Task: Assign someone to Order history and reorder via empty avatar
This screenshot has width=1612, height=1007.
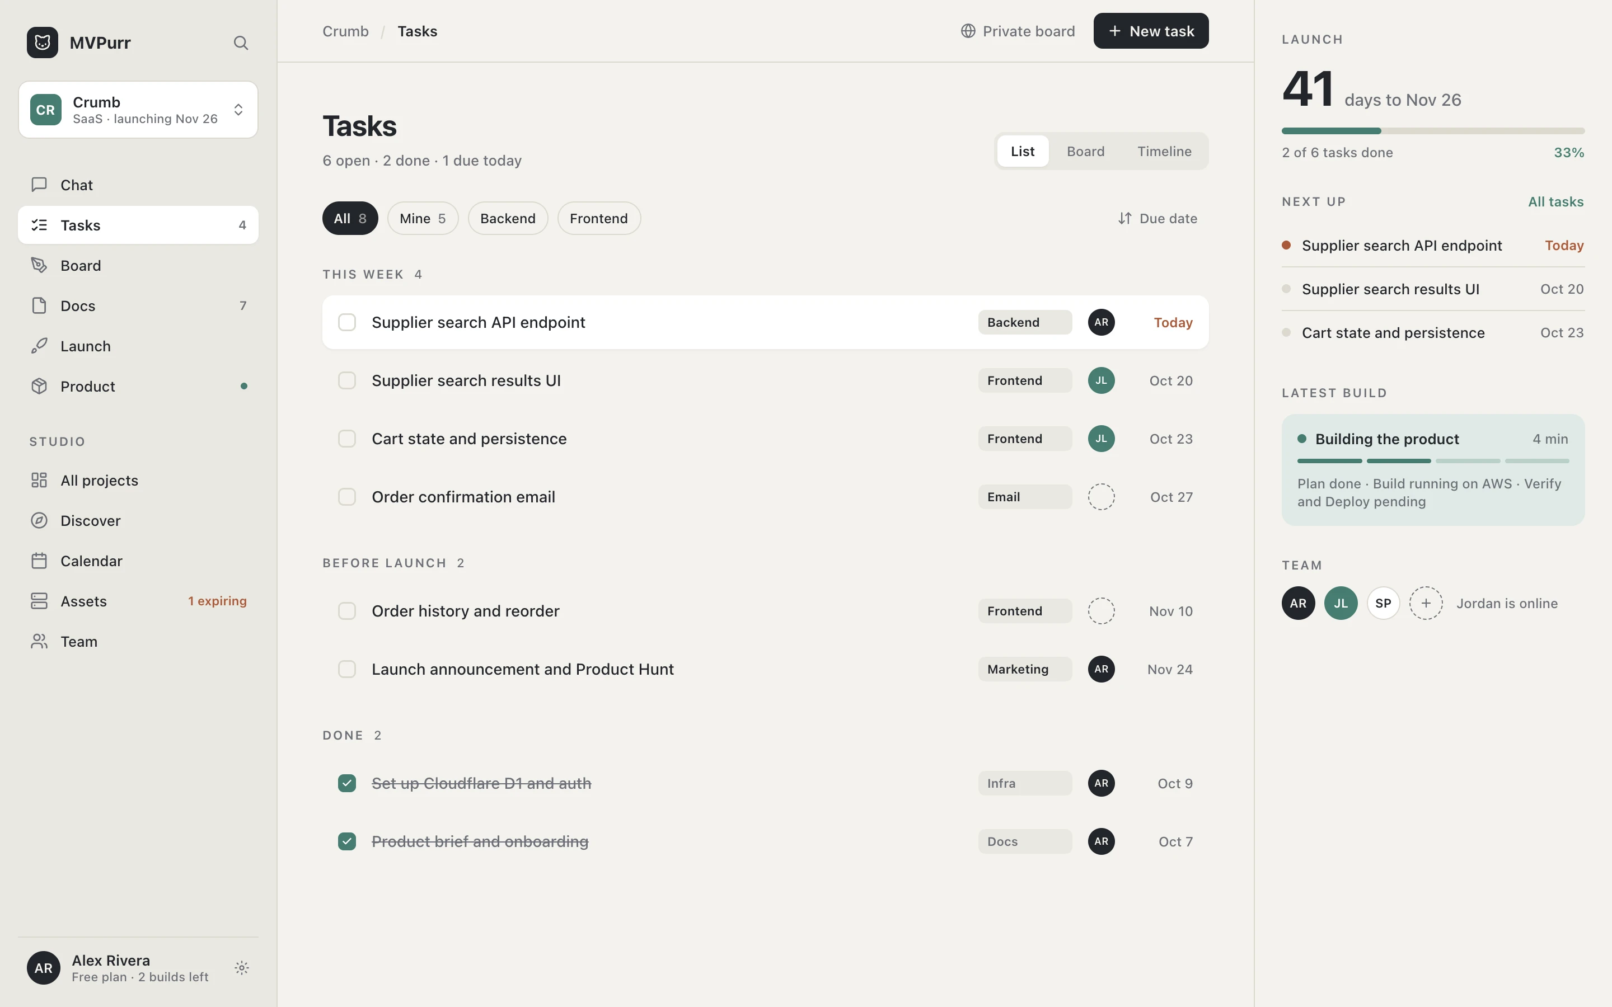Action: point(1101,611)
